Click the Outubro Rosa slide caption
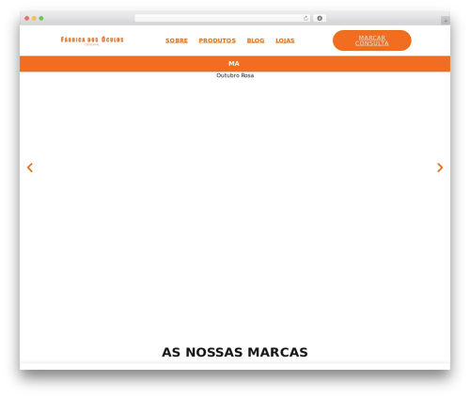Image resolution: width=470 pixels, height=398 pixels. (235, 75)
